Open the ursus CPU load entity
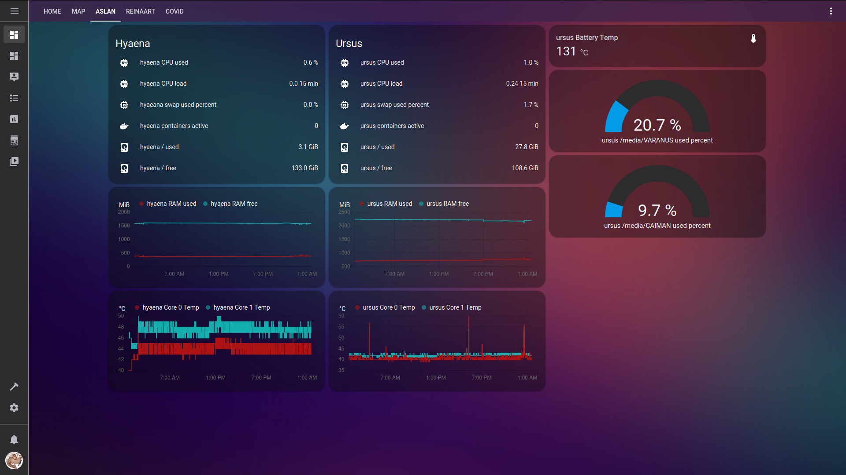This screenshot has height=475, width=846. tap(437, 84)
